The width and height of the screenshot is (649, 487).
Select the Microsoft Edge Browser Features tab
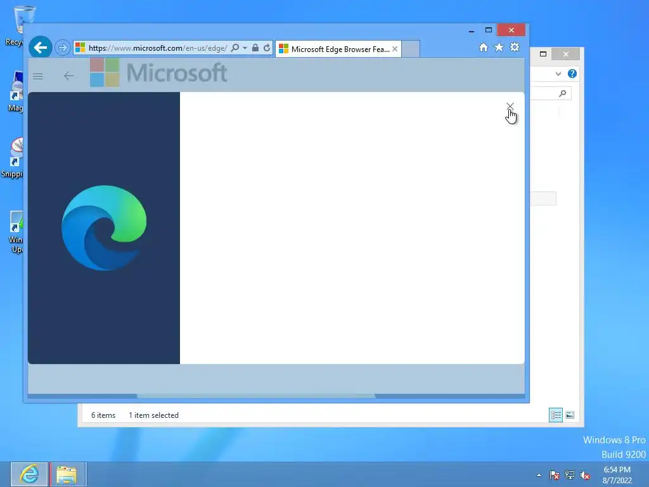point(338,49)
